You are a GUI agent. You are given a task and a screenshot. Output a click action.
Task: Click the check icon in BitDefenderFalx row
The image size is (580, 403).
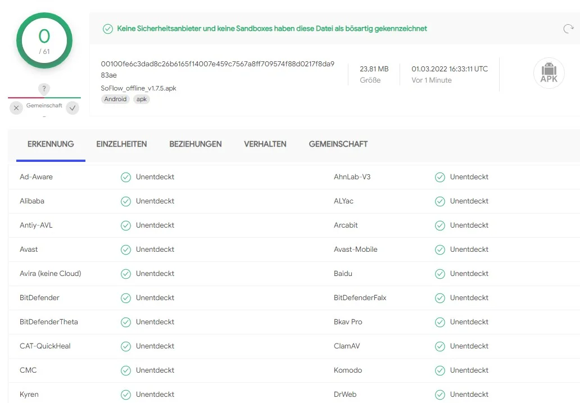click(x=440, y=298)
